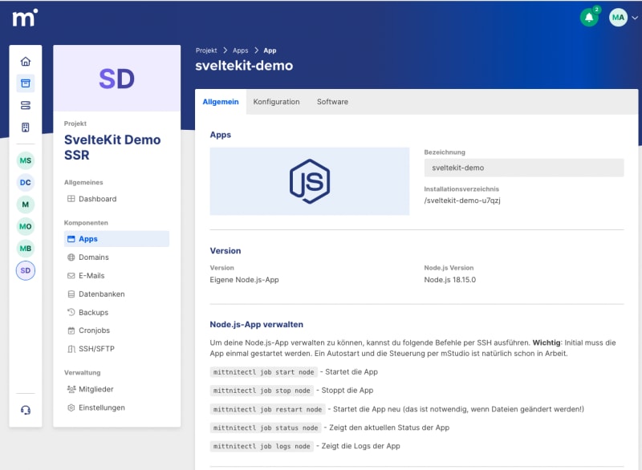The height and width of the screenshot is (470, 642).
Task: Switch to the DC project avatar
Action: (x=26, y=182)
